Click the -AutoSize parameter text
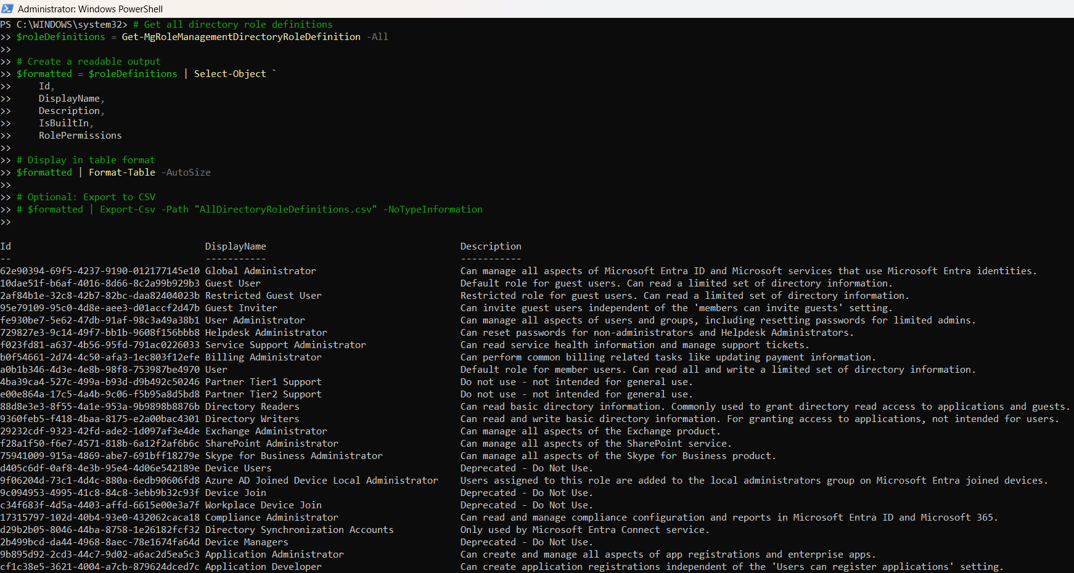The width and height of the screenshot is (1074, 573). (186, 173)
